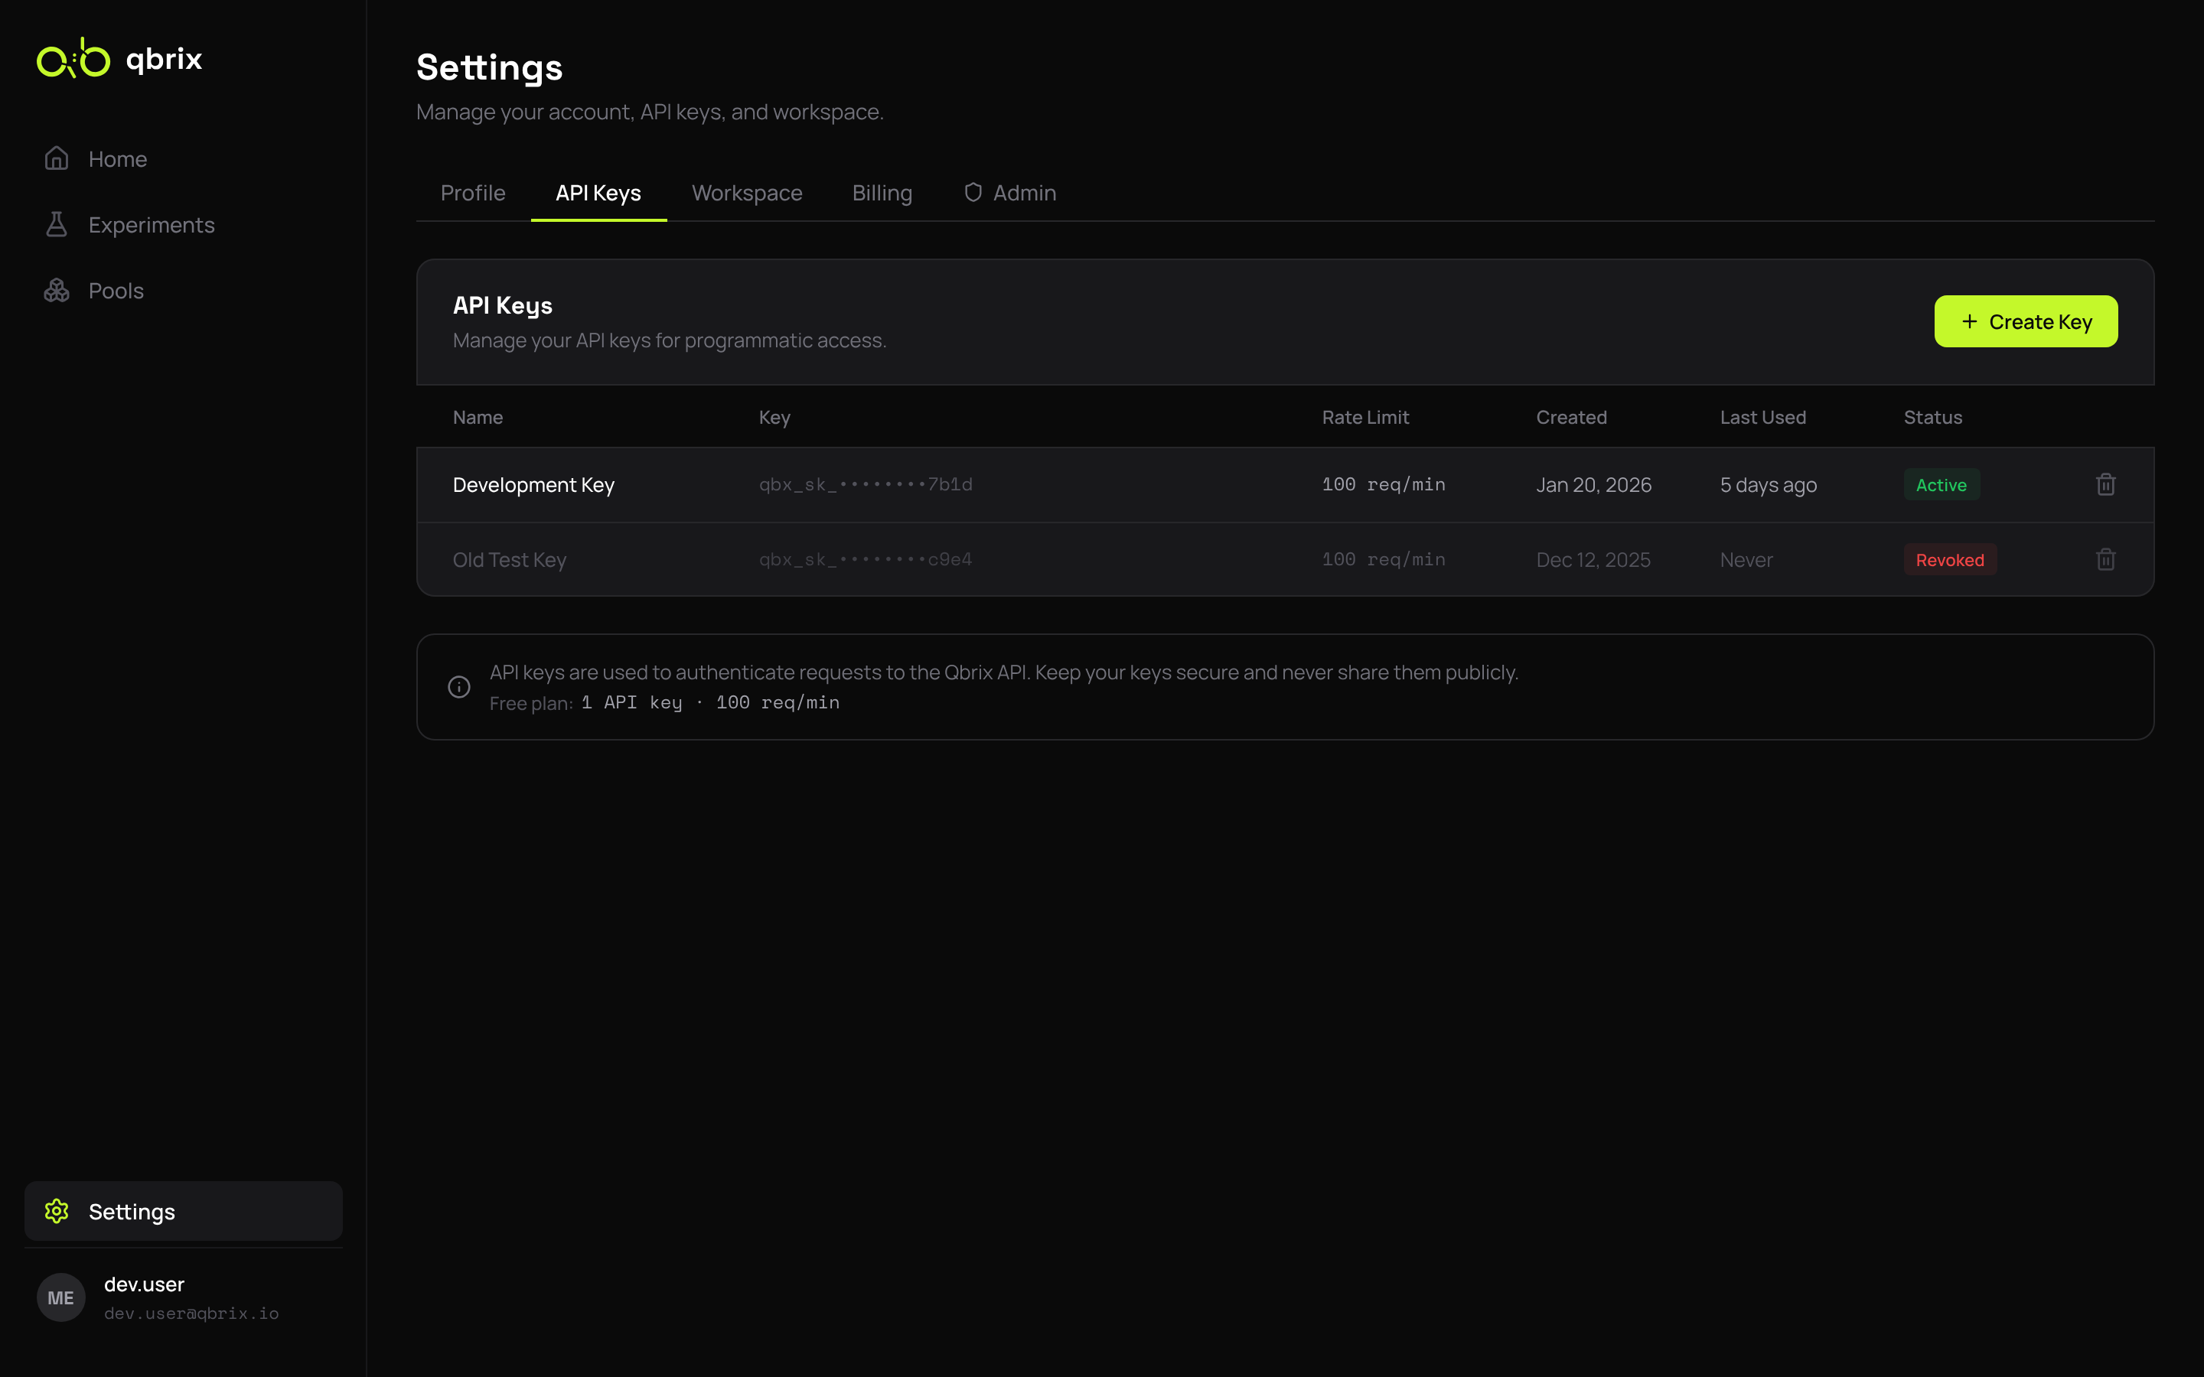The image size is (2204, 1377).
Task: Click the qbrix logo
Action: pos(119,58)
